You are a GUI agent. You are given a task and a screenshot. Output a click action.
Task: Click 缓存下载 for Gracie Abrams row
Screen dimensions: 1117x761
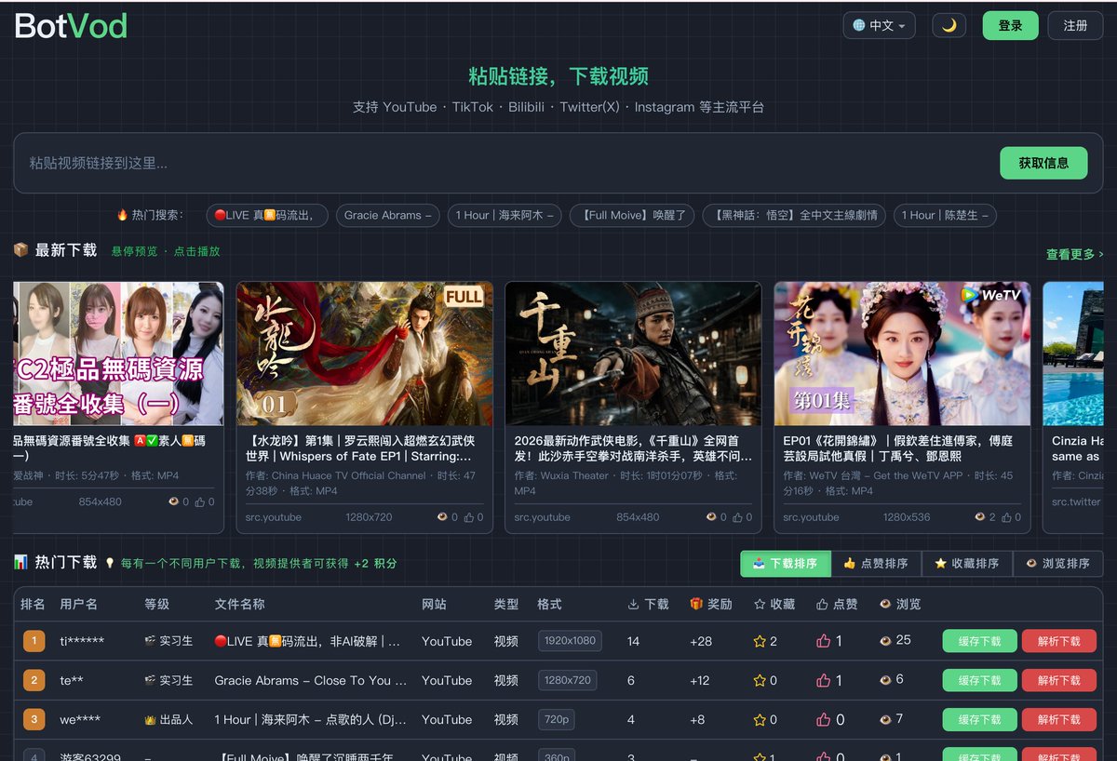[x=979, y=680]
